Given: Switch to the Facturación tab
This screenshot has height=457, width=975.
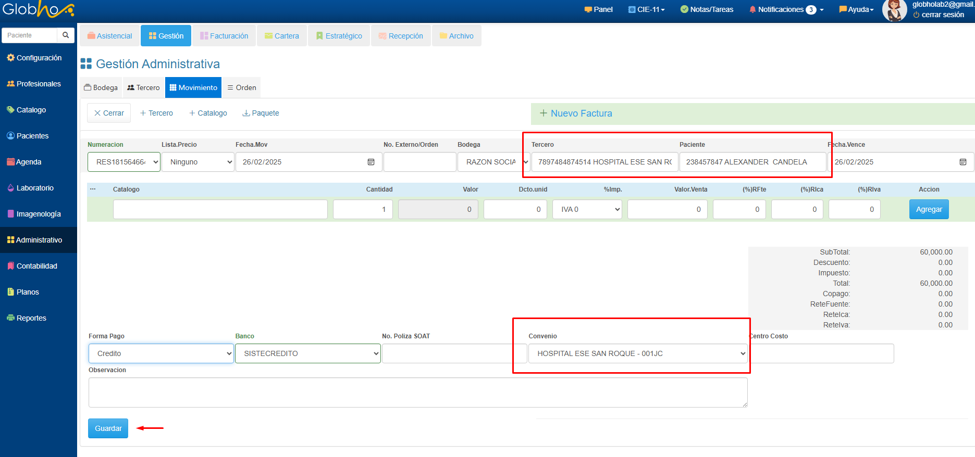Looking at the screenshot, I should [x=224, y=36].
